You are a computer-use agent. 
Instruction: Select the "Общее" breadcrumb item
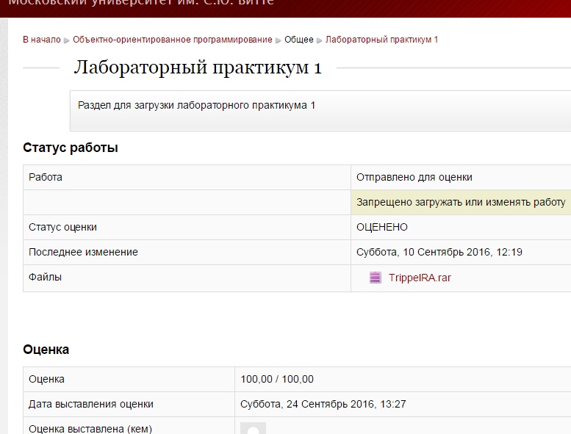pos(298,40)
